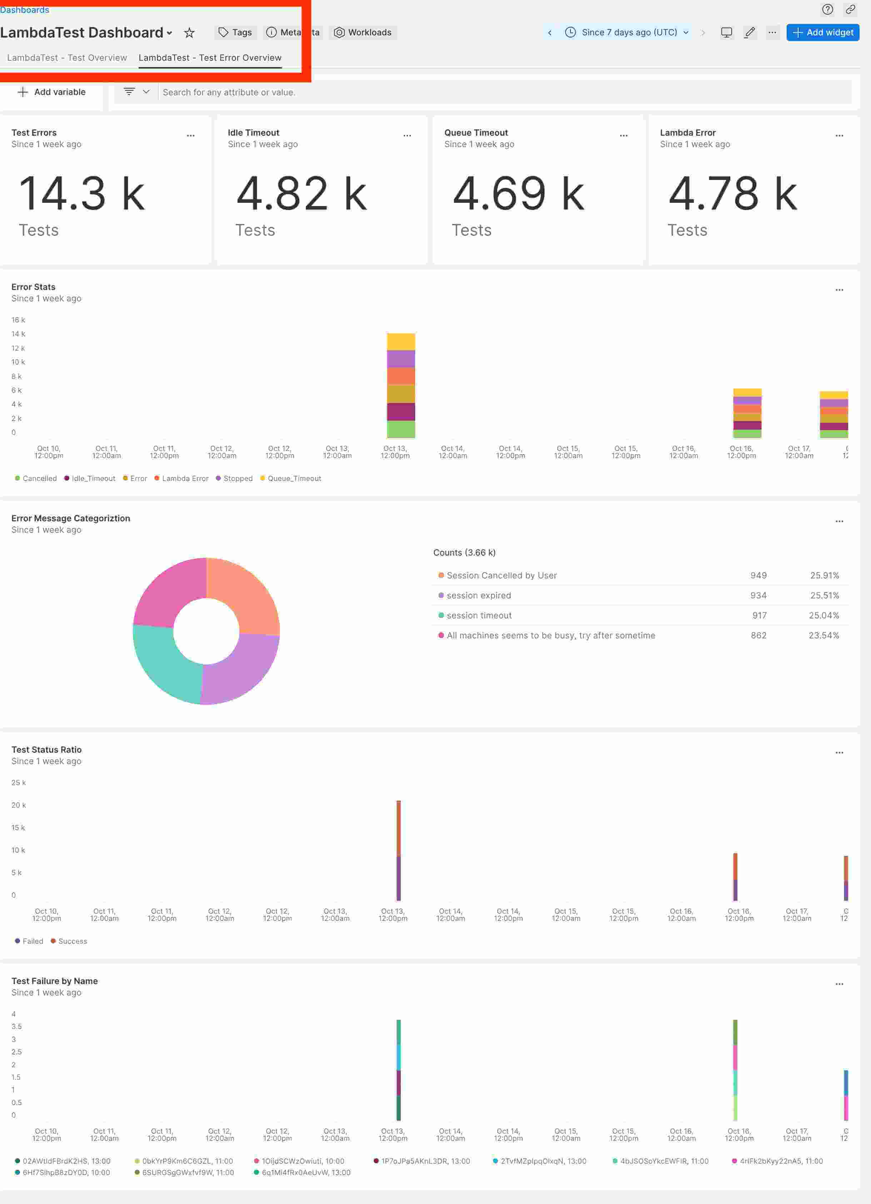The width and height of the screenshot is (871, 1204).
Task: Toggle Cancelled series in Error Stats legend
Action: click(36, 478)
